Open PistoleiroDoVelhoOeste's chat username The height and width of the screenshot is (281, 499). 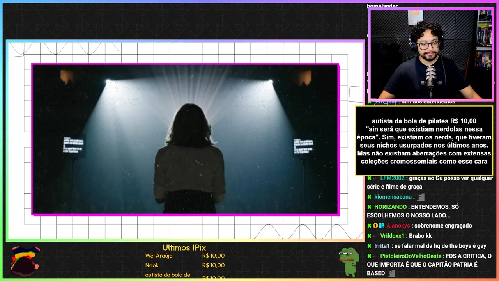tap(411, 256)
